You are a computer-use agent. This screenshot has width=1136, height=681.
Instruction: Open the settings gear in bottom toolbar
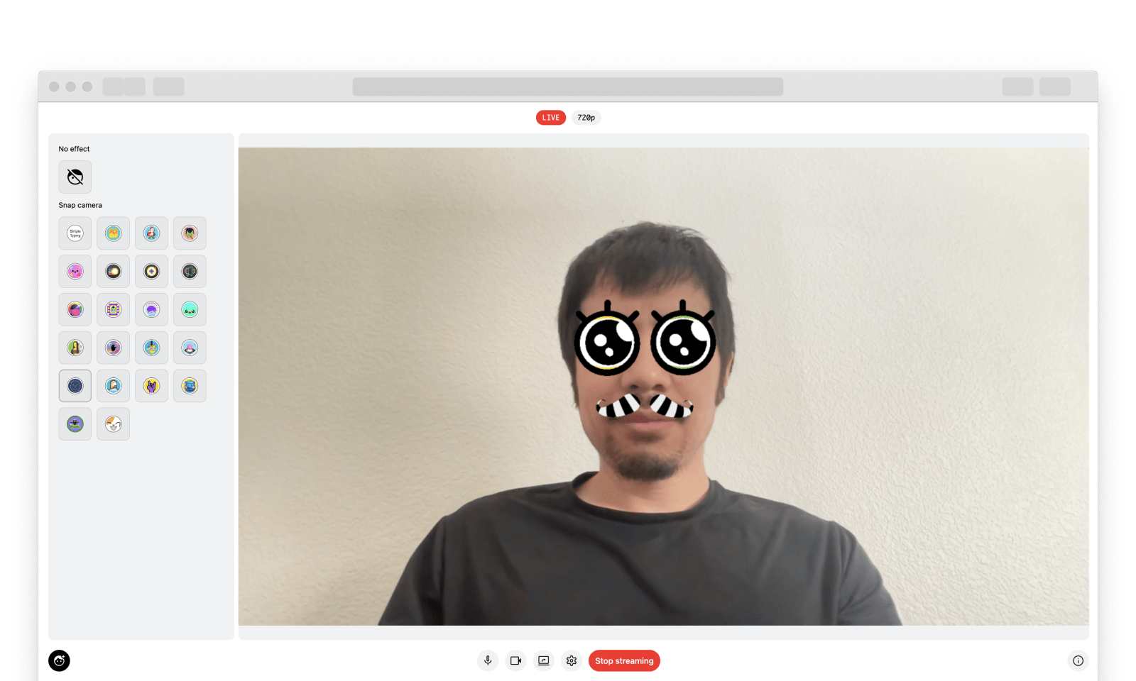coord(571,660)
